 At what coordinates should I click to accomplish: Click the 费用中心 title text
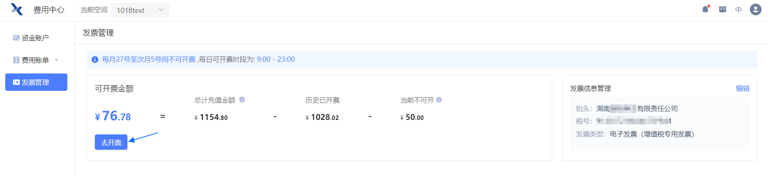(x=49, y=10)
